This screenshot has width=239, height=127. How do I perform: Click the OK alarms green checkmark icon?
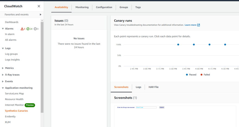pos(28,29)
